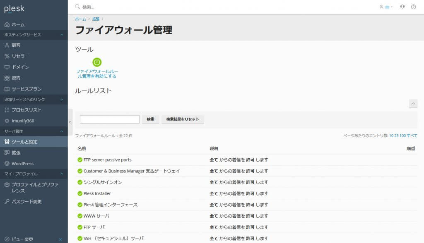Go to 拡張 breadcrumb link

click(96, 19)
